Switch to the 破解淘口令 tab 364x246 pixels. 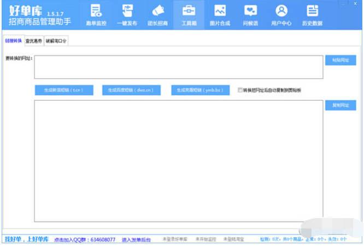(x=56, y=41)
